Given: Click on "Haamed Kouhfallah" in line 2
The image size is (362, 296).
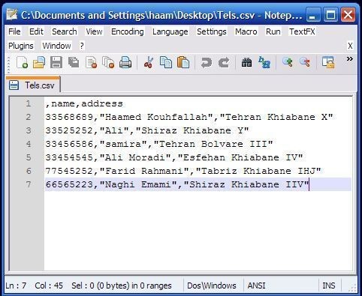Looking at the screenshot, I should 156,117.
